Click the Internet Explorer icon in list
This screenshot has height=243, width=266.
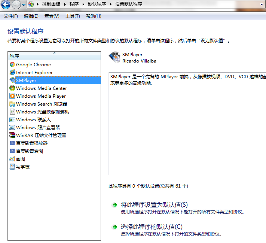click(12, 72)
